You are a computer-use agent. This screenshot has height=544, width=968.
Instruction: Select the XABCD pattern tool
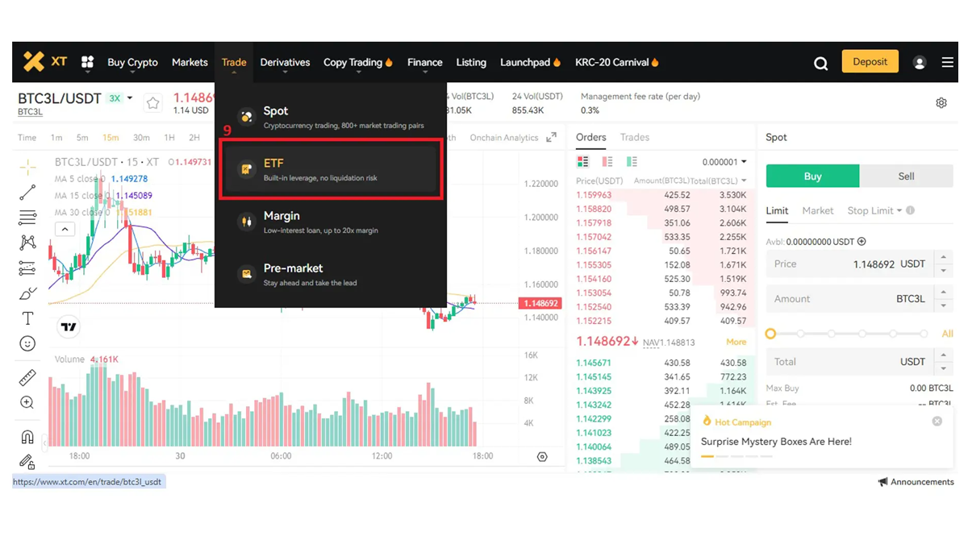coord(27,243)
